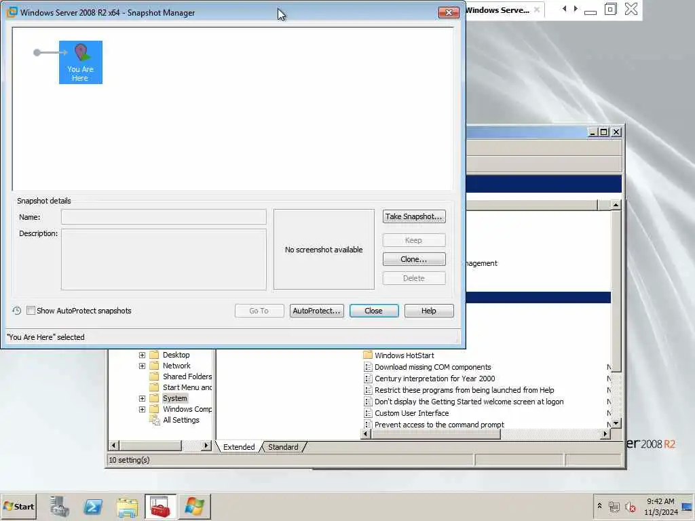Click the taskbar clock showing 9:42 AM
Image resolution: width=695 pixels, height=521 pixels.
[661, 506]
